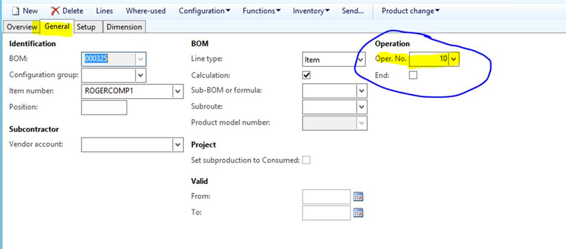Open the Valid To calendar picker
This screenshot has height=249, width=566.
tap(358, 212)
